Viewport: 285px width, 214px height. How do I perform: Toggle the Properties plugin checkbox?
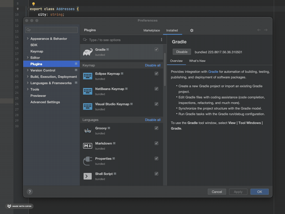[x=156, y=159]
